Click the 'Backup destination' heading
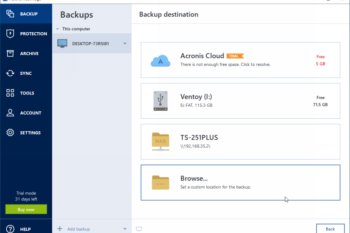 click(169, 14)
